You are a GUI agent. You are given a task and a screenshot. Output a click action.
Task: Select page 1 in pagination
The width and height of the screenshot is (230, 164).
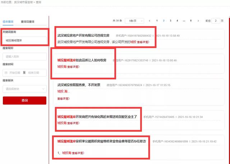click(x=157, y=21)
